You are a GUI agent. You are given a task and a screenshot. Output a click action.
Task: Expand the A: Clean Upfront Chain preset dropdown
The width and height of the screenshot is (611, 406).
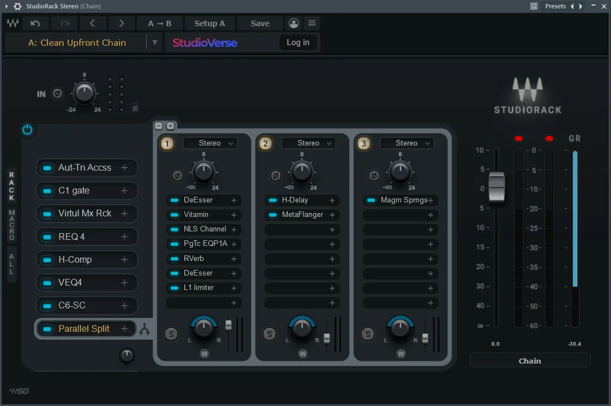(154, 42)
